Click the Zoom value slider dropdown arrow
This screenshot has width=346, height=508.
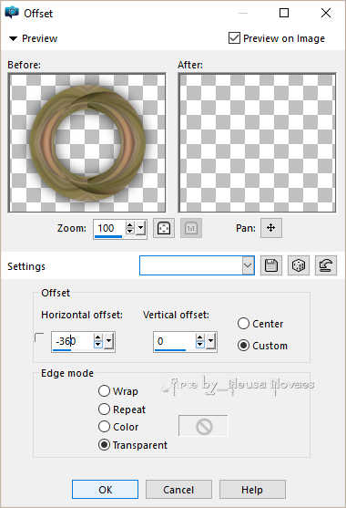pos(140,228)
